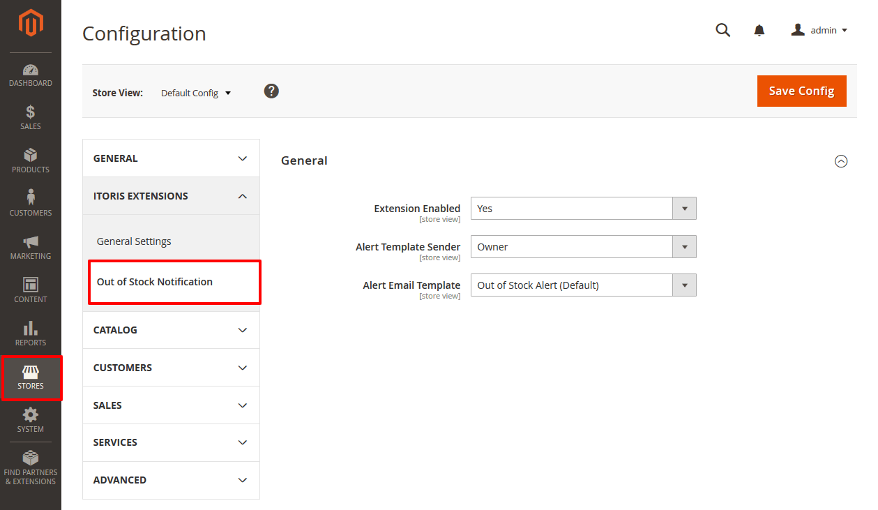This screenshot has width=878, height=510.
Task: Open the Dashboard from the sidebar
Action: coord(31,73)
